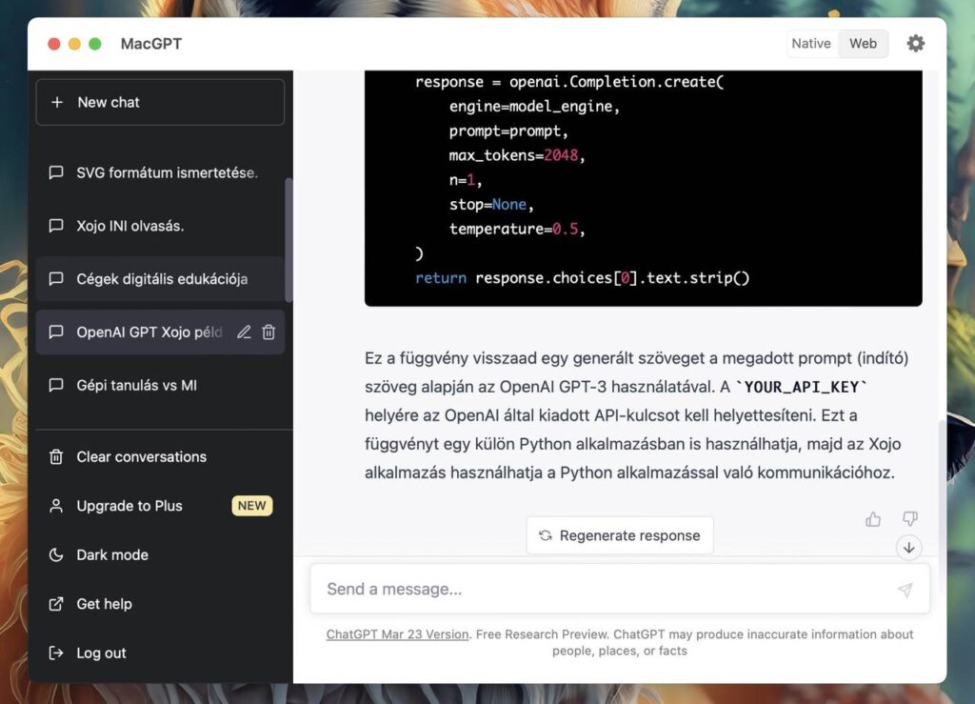Click the moon icon for Dark mode
The width and height of the screenshot is (975, 704).
click(x=56, y=554)
